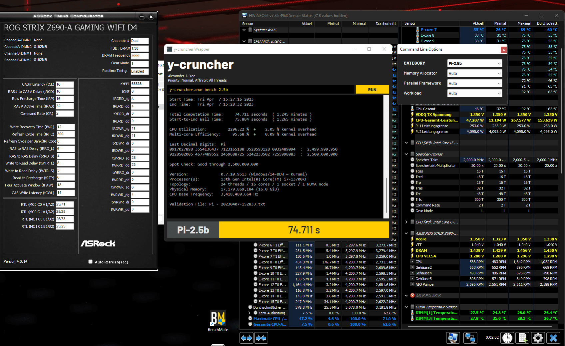Click the left Aktuell column header
Image resolution: width=565 pixels, height=346 pixels.
(301, 24)
